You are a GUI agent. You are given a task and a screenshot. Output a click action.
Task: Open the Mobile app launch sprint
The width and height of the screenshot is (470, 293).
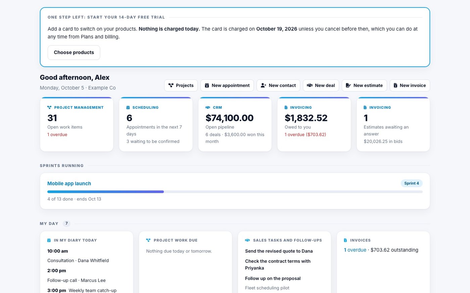point(69,184)
